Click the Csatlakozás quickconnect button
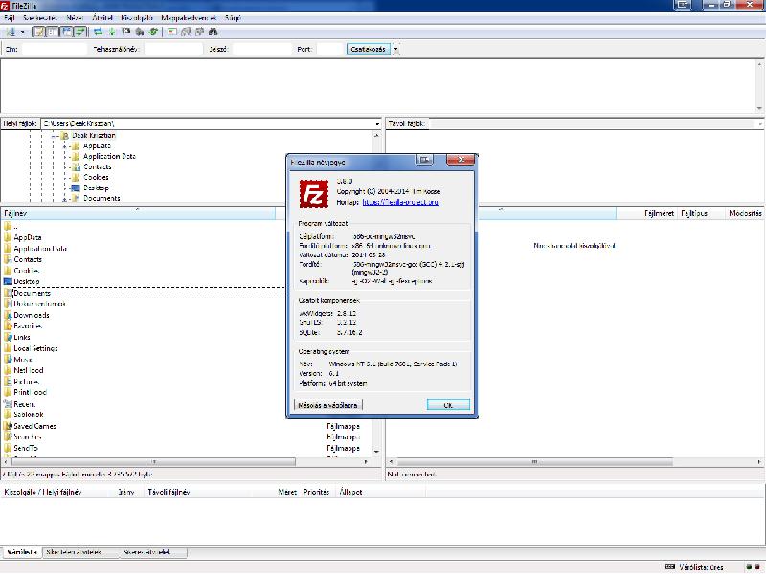The height and width of the screenshot is (574, 766). (x=369, y=49)
